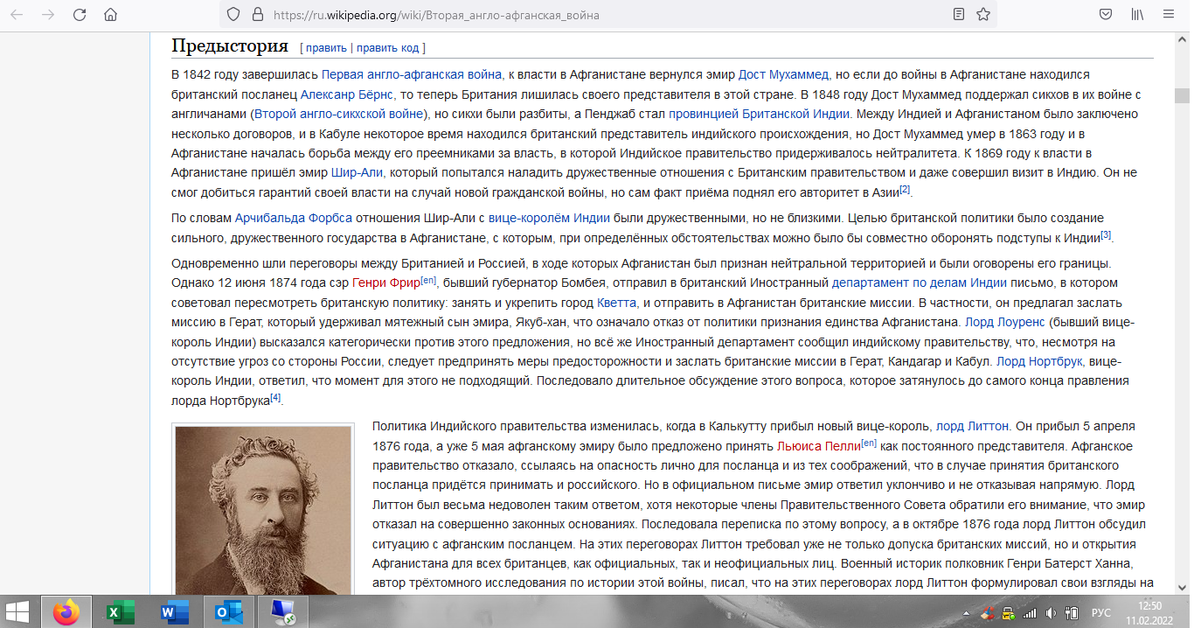Viewport: 1194px width, 628px height.
Task: Open the bearded man portrait thumbnail
Action: 263,512
